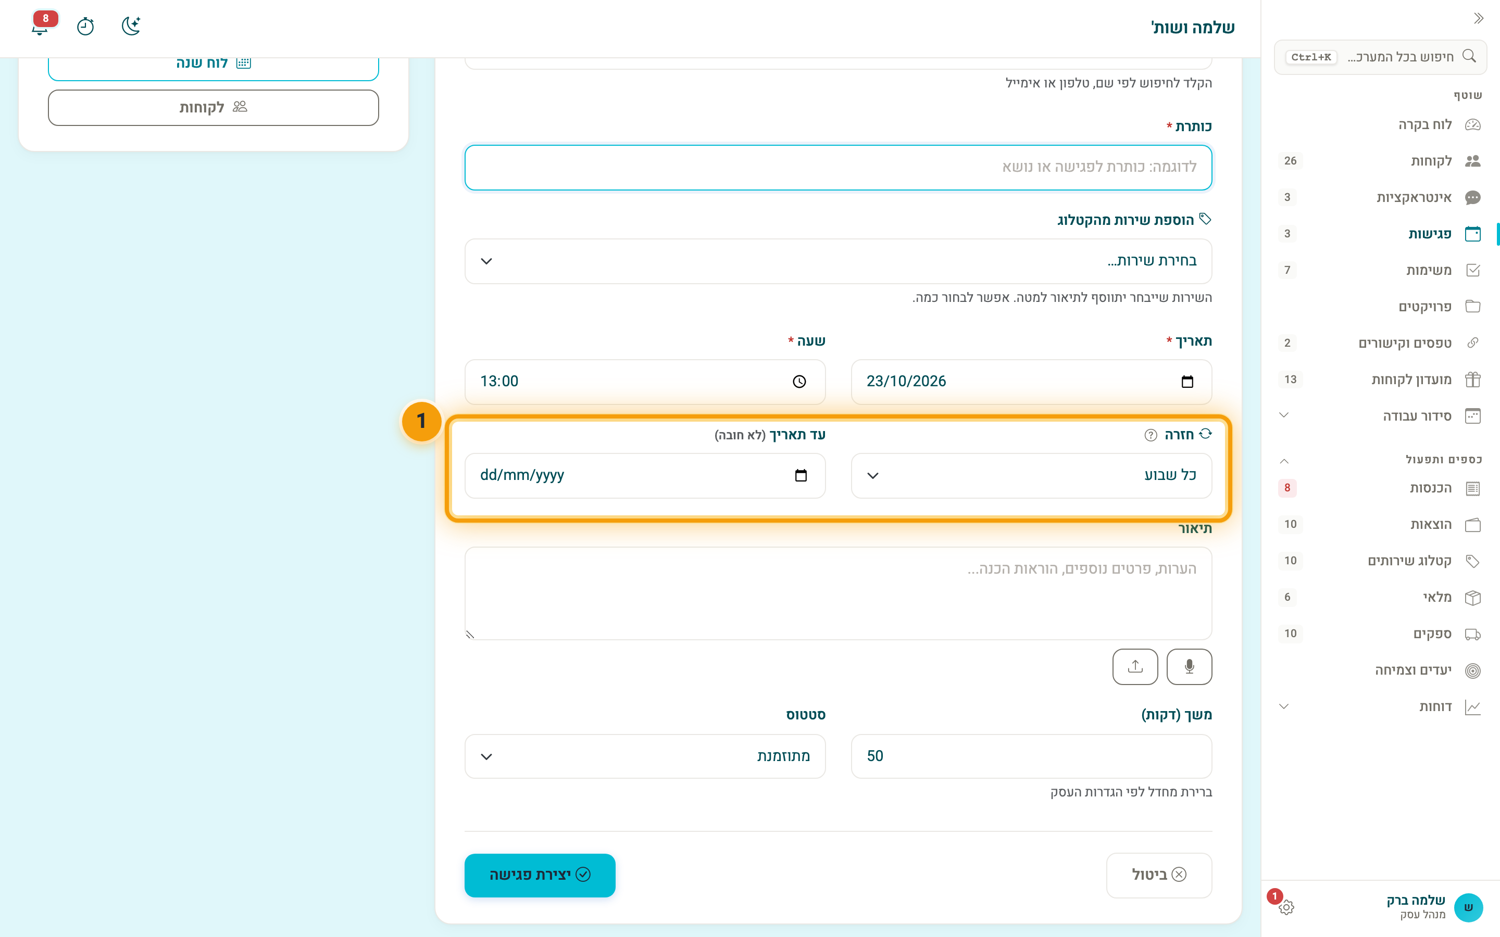The height and width of the screenshot is (937, 1500).
Task: Open settings gear icon near user profile
Action: [1286, 907]
